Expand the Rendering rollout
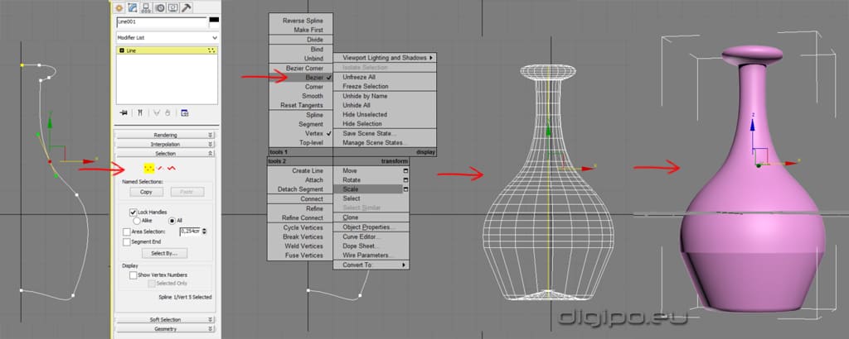 pyautogui.click(x=166, y=135)
